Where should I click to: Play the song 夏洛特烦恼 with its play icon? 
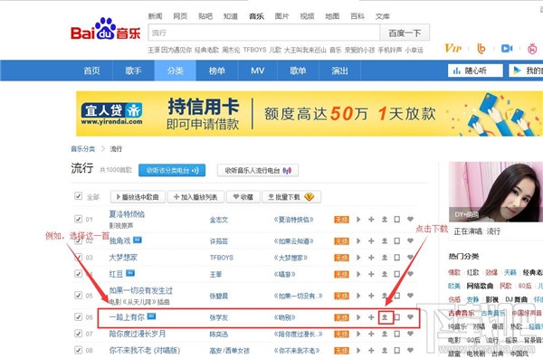pos(358,220)
